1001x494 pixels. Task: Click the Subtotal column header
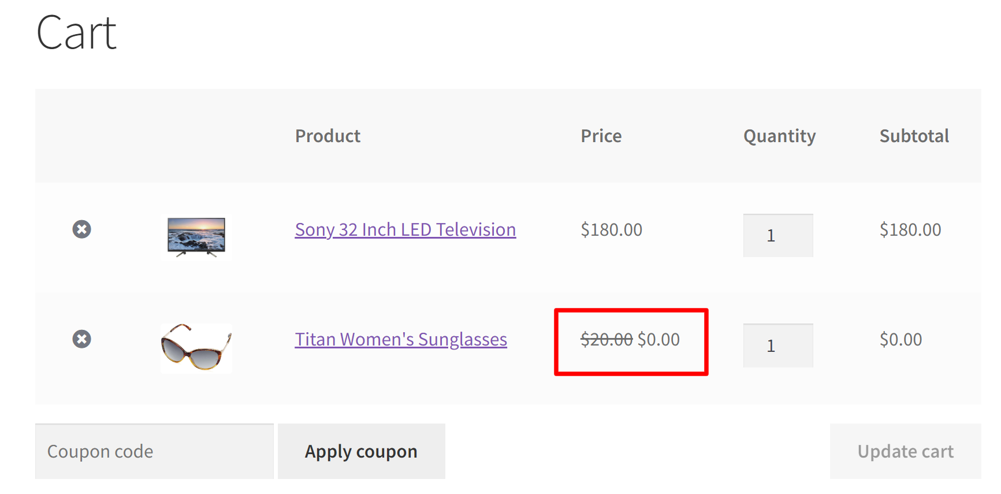pyautogui.click(x=914, y=136)
